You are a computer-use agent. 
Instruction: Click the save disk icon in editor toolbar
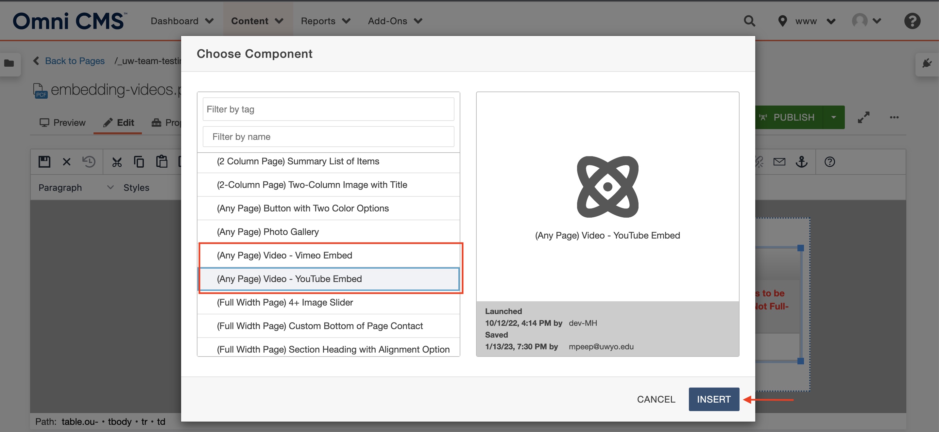point(44,161)
